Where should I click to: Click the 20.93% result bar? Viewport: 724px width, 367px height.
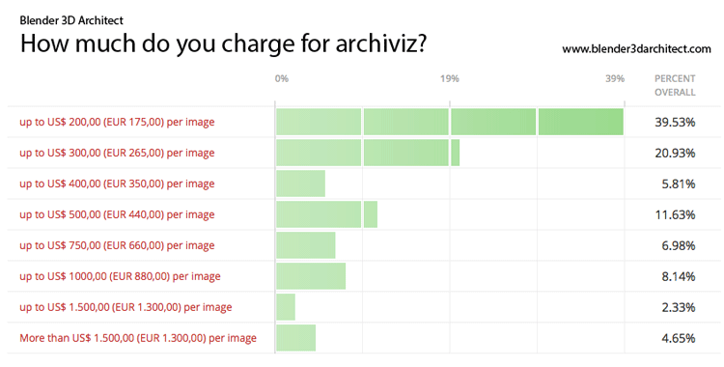tap(368, 153)
